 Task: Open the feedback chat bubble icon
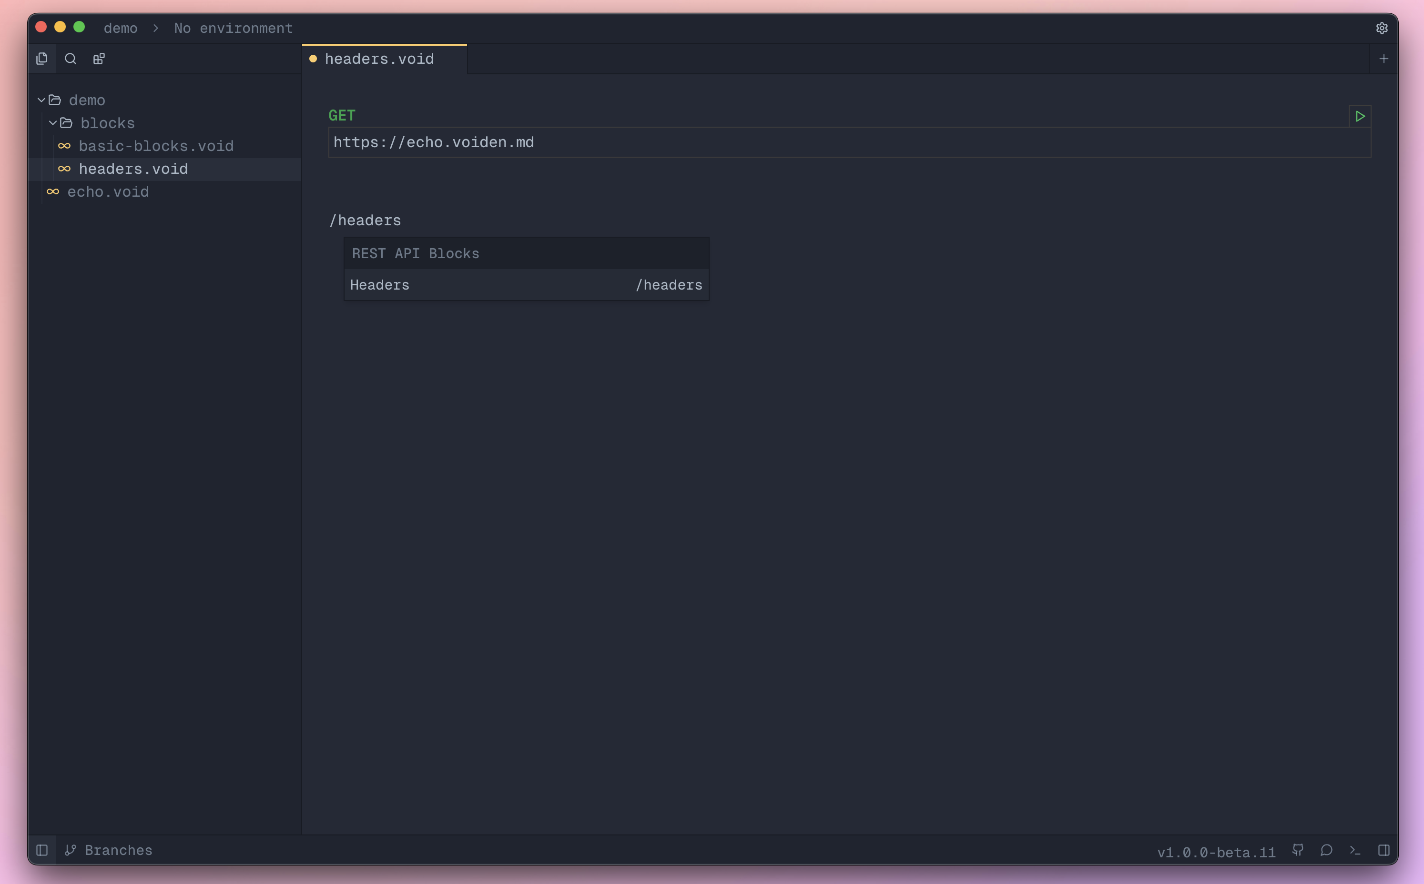point(1326,850)
